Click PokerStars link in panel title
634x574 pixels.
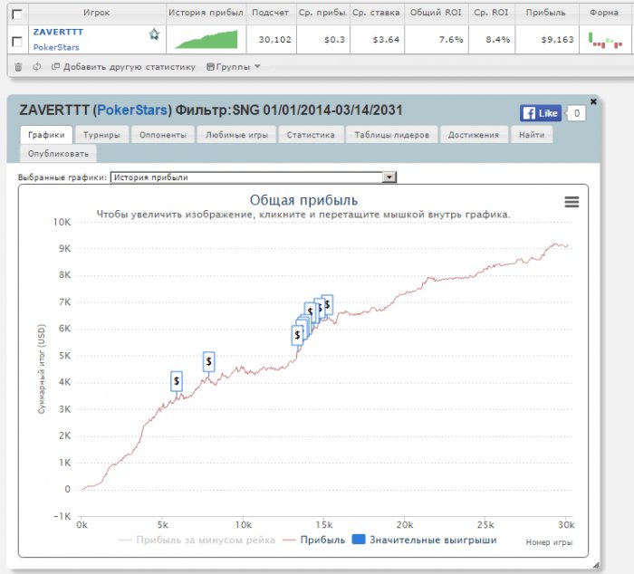[132, 110]
